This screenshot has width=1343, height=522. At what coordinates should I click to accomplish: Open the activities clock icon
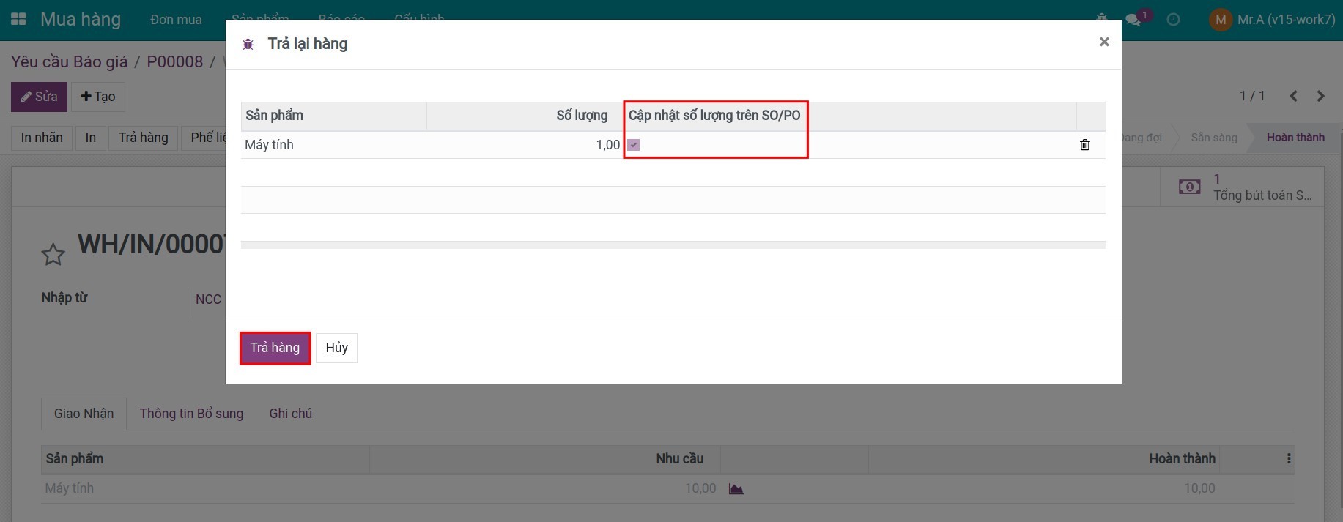coord(1173,20)
